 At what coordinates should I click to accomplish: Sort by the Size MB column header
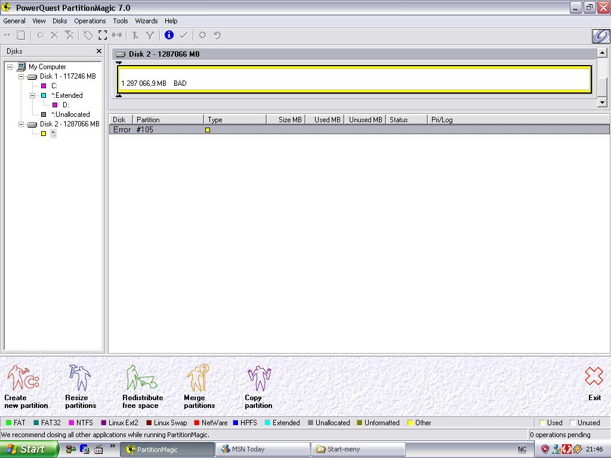point(286,119)
